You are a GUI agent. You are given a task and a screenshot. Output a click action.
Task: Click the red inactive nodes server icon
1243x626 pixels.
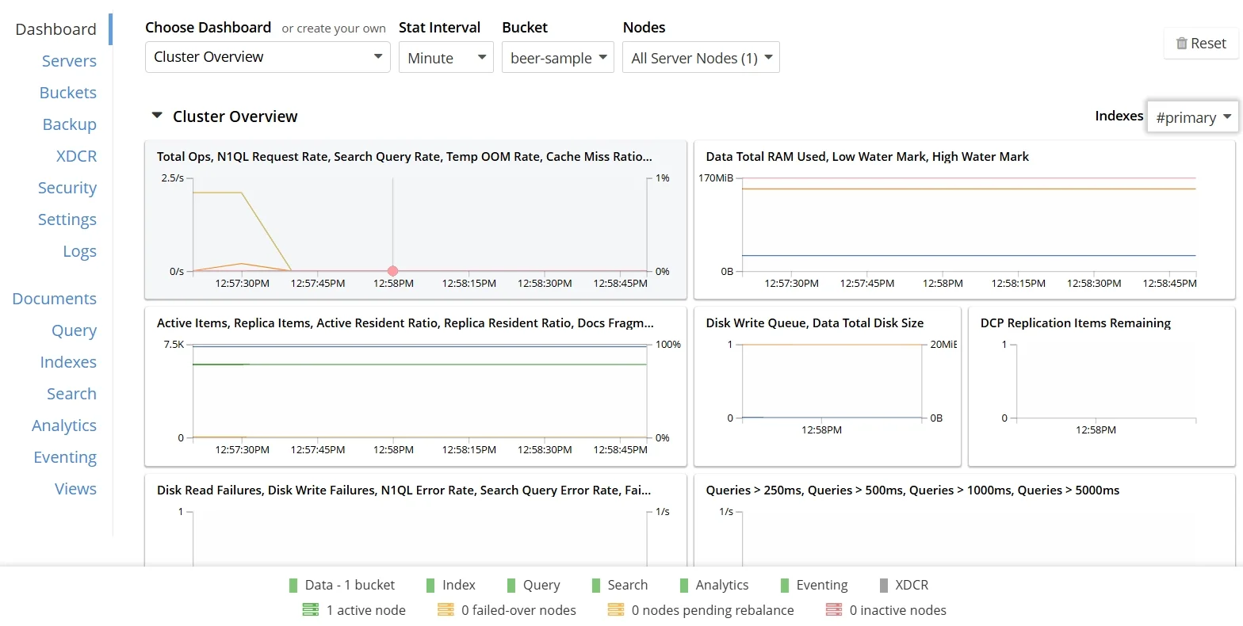click(834, 610)
